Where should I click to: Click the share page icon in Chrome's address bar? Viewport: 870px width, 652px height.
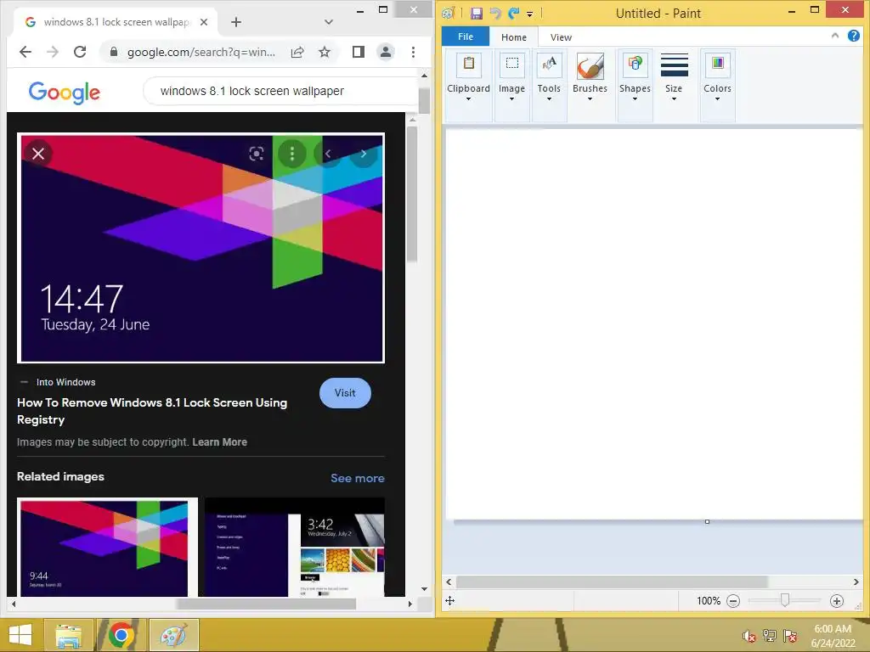pyautogui.click(x=297, y=52)
